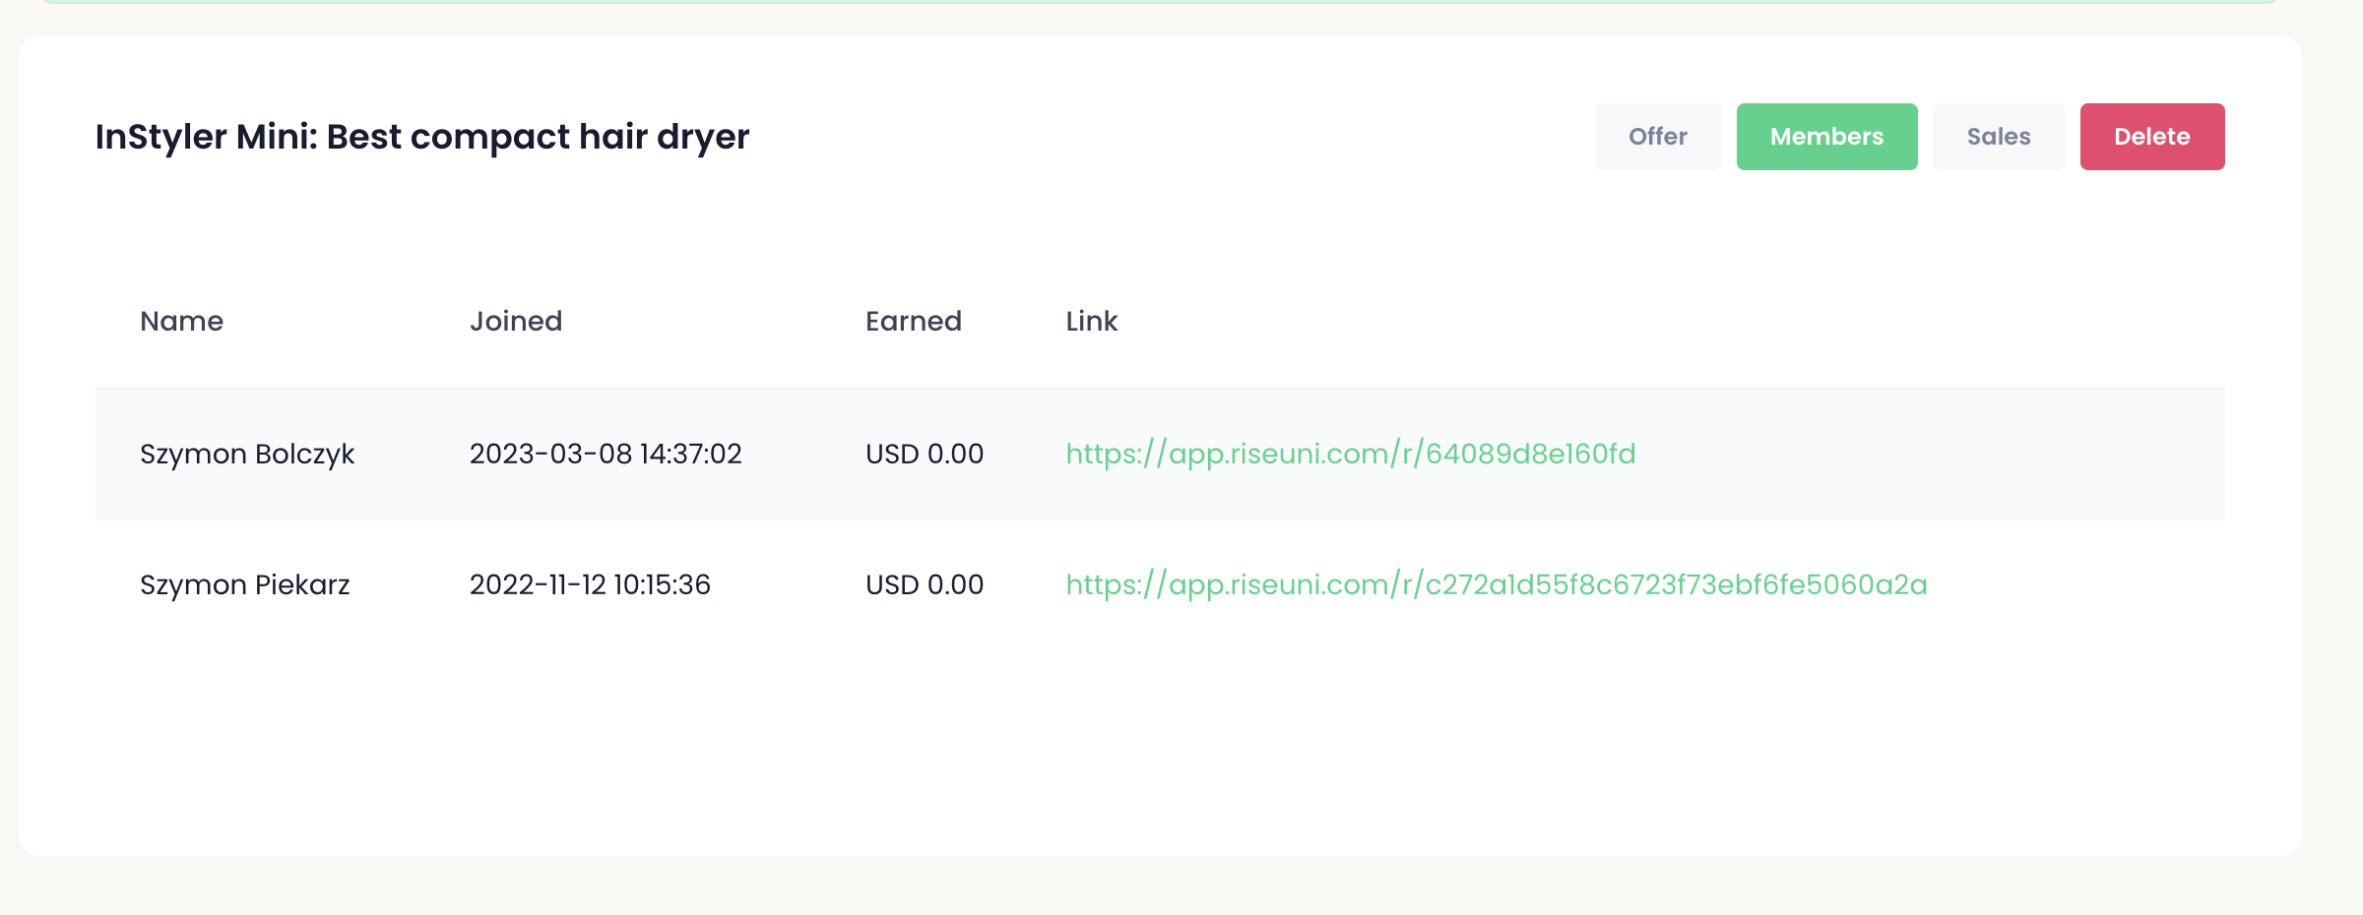Click the Joined column header

(x=516, y=321)
